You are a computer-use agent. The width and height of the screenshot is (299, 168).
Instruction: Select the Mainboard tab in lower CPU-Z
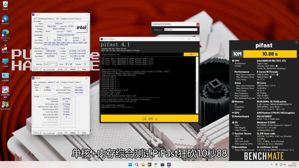pos(43,82)
